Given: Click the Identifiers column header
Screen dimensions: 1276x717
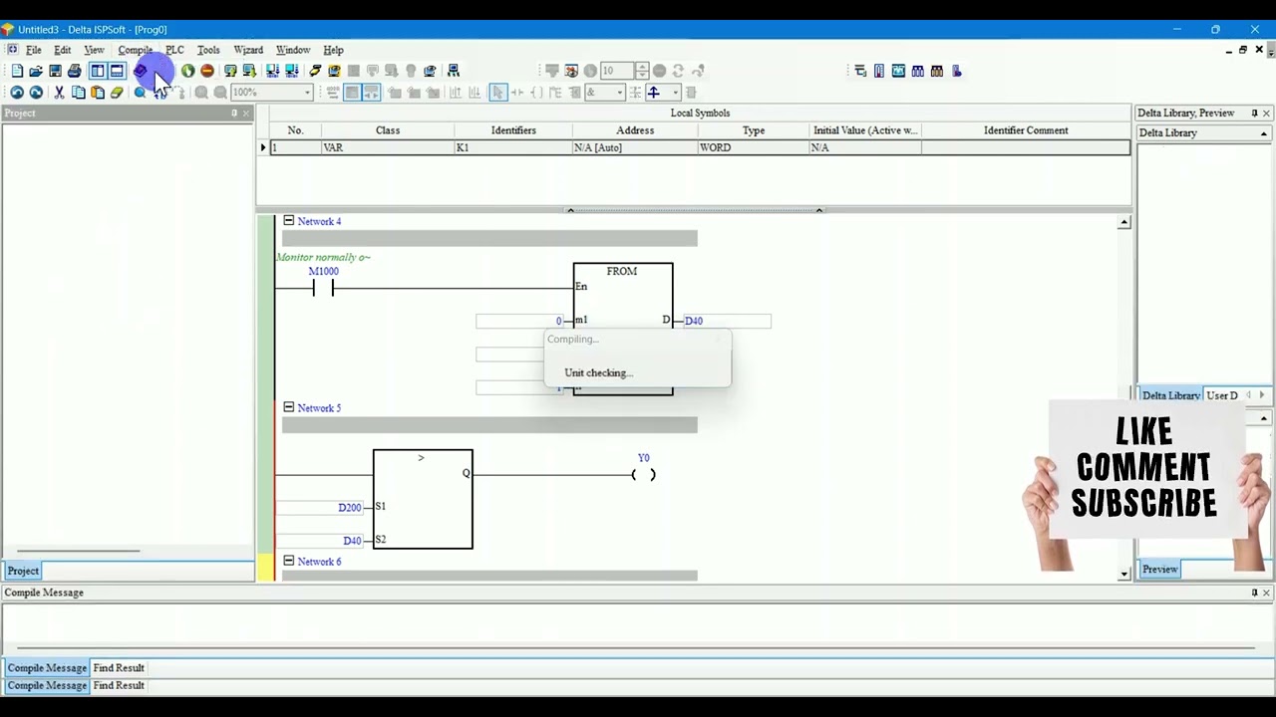Looking at the screenshot, I should [x=513, y=130].
